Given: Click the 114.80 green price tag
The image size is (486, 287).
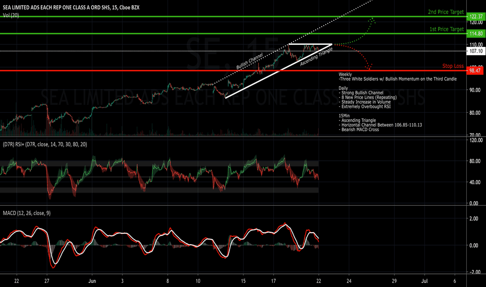Looking at the screenshot, I should 476,33.
